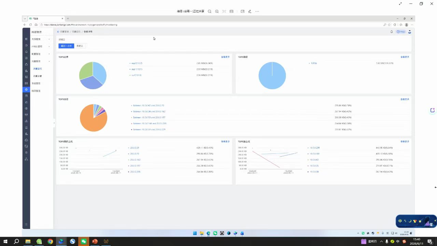Switch to the 自定义 time range tab
This screenshot has width=437, height=246.
pyautogui.click(x=80, y=46)
